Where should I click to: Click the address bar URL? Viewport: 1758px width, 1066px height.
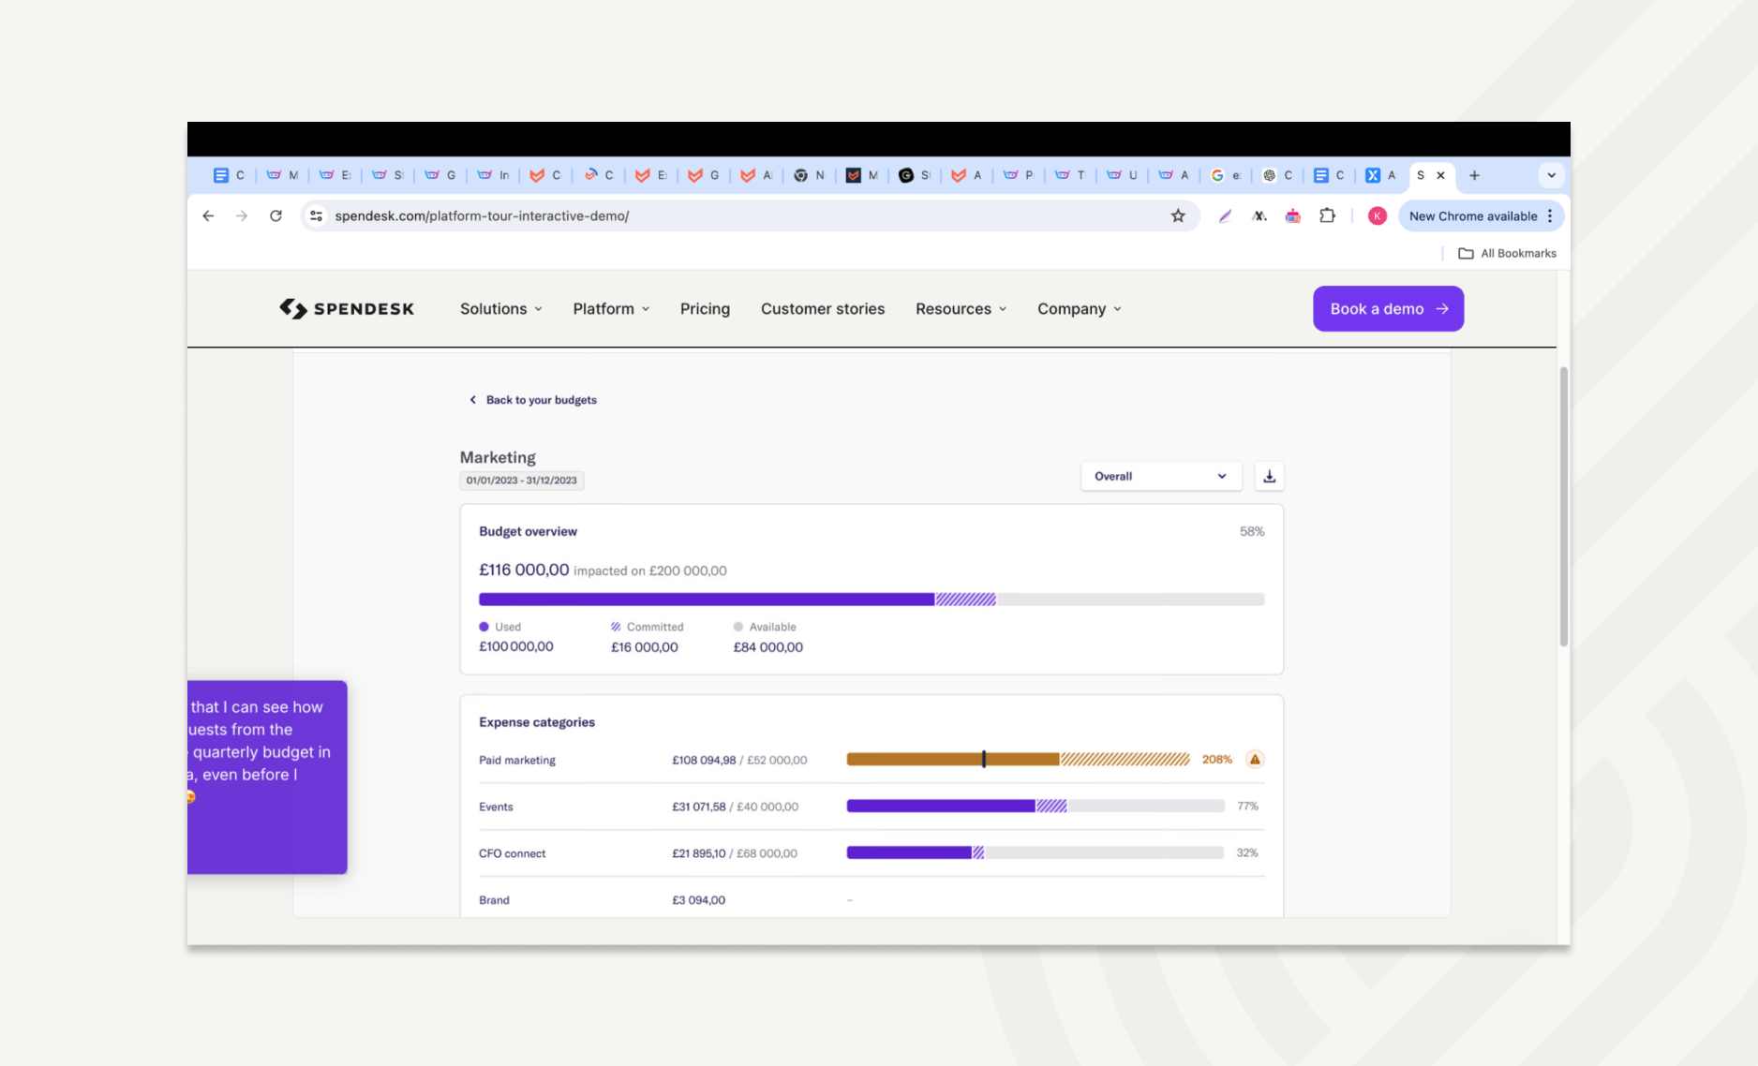click(x=482, y=216)
